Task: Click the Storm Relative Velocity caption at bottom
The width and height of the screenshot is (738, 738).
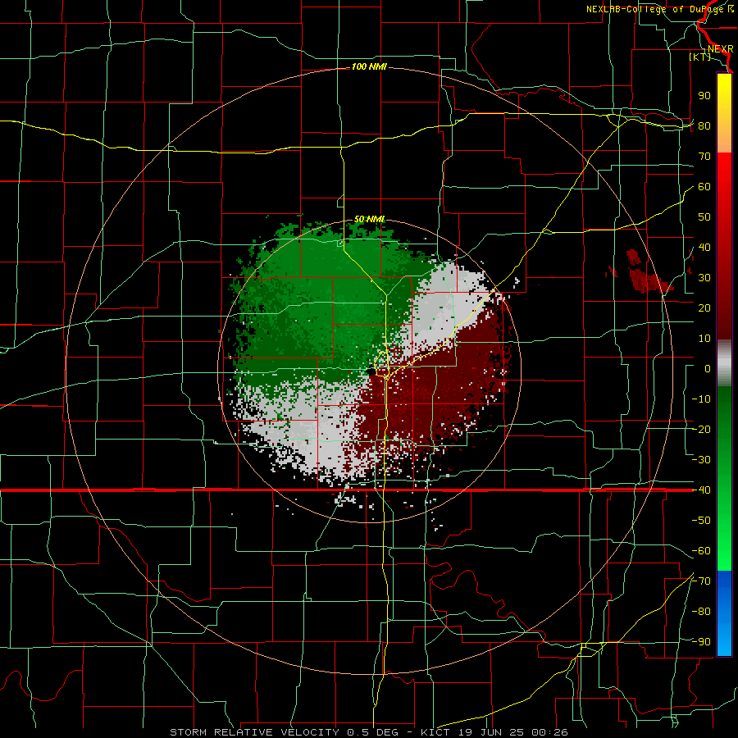Action: (369, 732)
